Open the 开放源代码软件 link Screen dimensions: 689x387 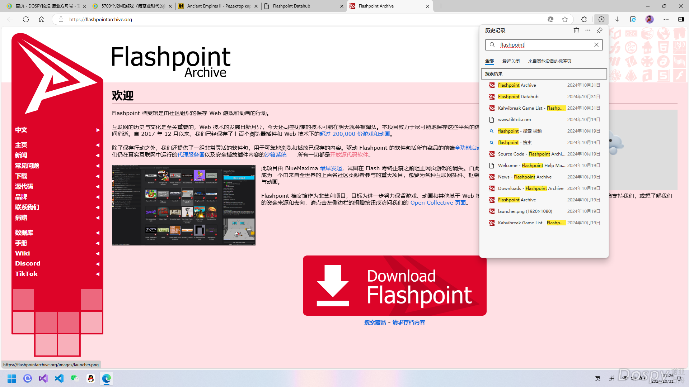pyautogui.click(x=349, y=155)
